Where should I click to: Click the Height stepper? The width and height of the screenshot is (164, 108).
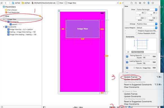pyautogui.click(x=156, y=18)
